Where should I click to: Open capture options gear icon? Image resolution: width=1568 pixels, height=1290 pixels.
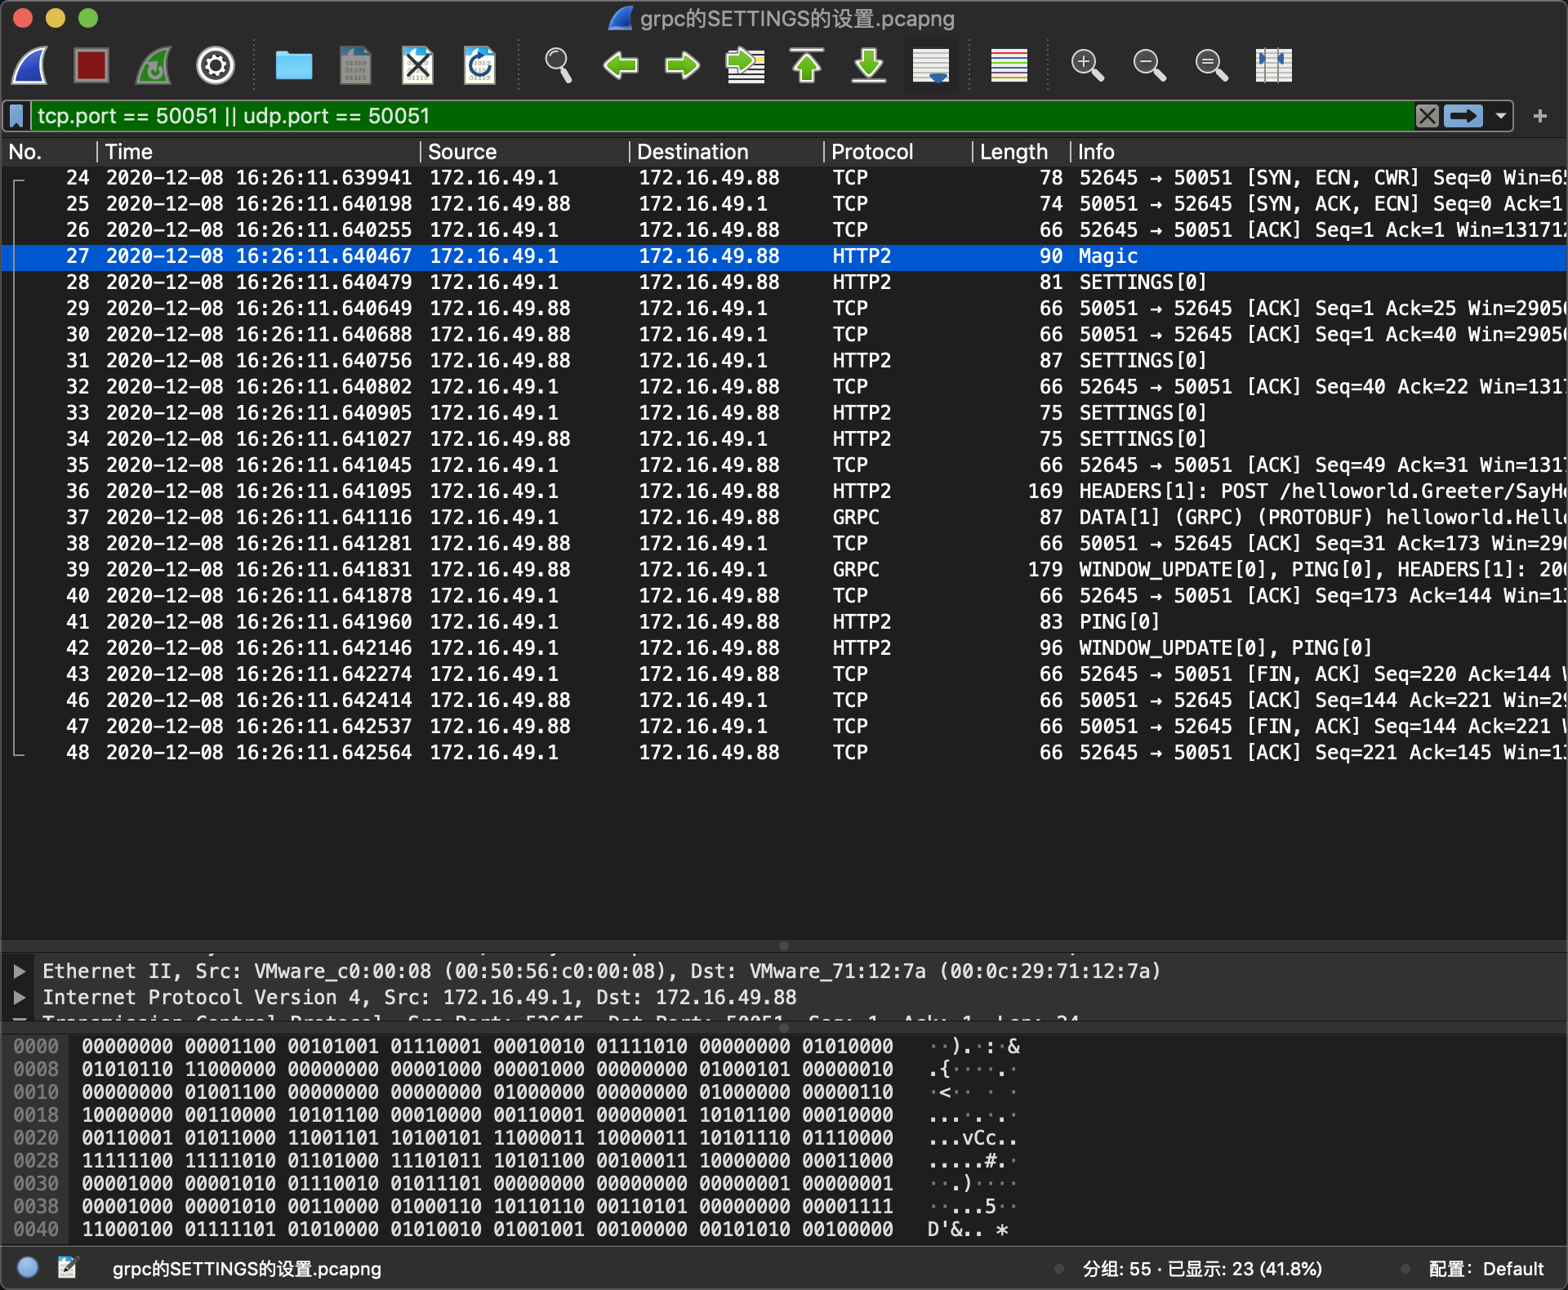pyautogui.click(x=216, y=65)
